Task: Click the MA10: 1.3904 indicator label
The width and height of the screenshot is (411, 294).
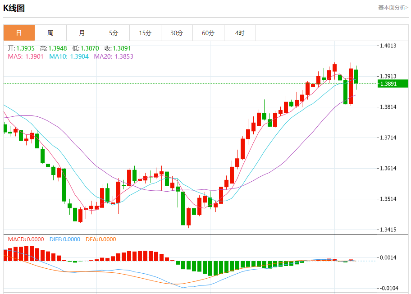Action: coord(69,56)
